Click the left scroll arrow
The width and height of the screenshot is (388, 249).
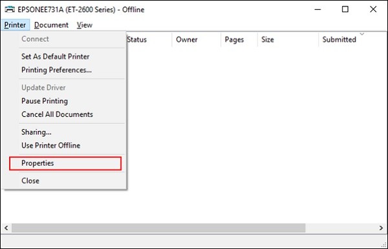[x=6, y=228]
